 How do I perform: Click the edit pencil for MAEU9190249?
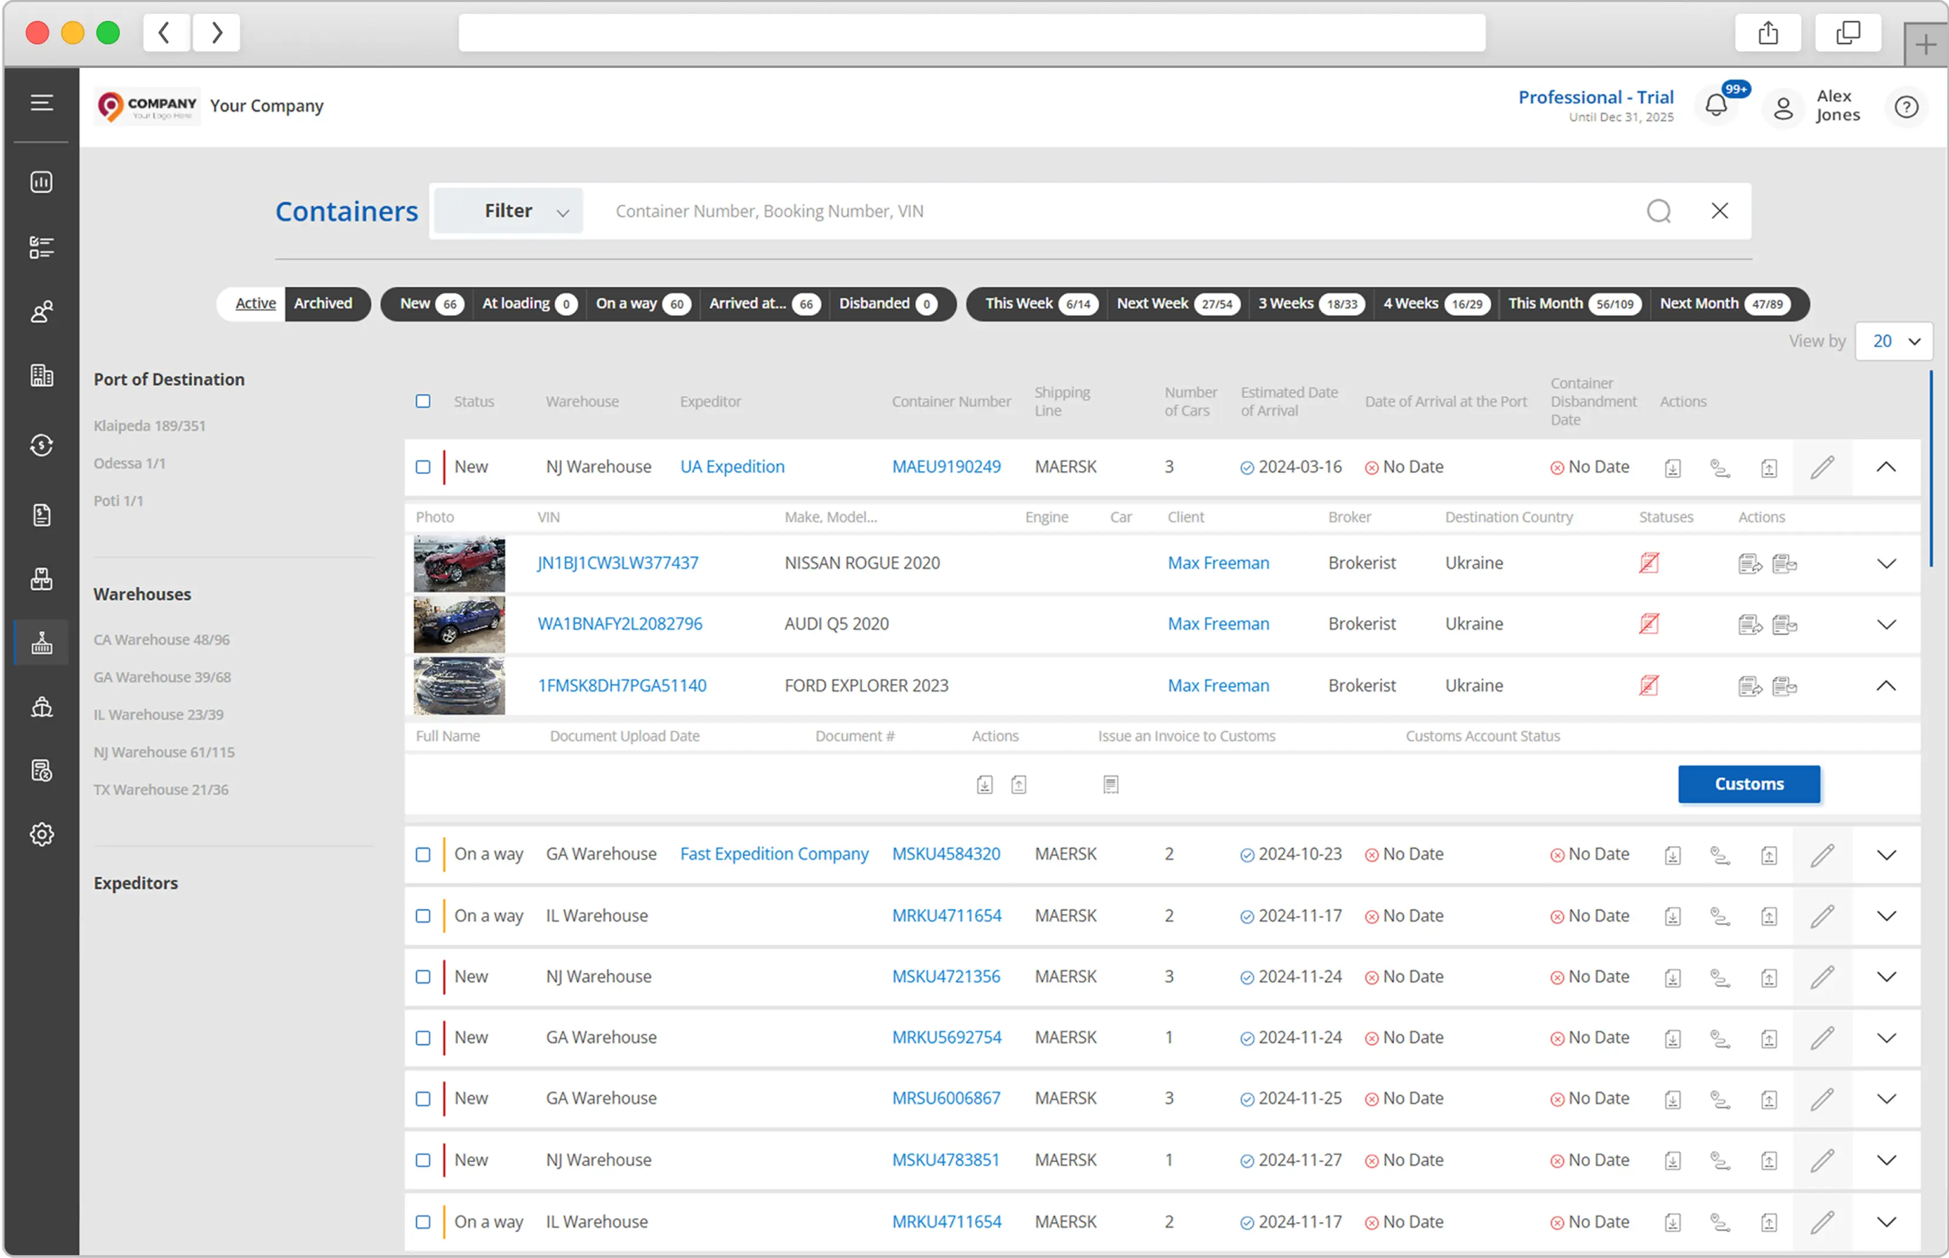tap(1823, 467)
